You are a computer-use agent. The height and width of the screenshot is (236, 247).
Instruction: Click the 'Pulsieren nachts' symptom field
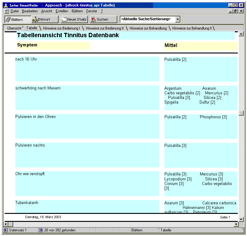[87, 155]
